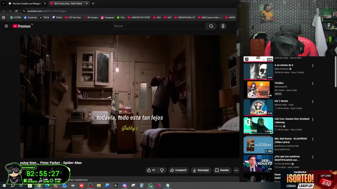Click the Guardar save button
This screenshot has height=189, width=337.
pyautogui.click(x=222, y=170)
